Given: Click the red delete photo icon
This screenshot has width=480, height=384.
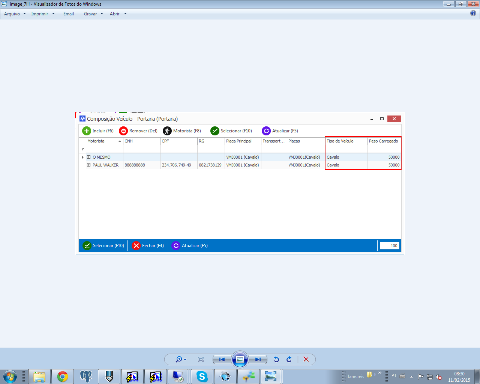Looking at the screenshot, I should point(306,359).
